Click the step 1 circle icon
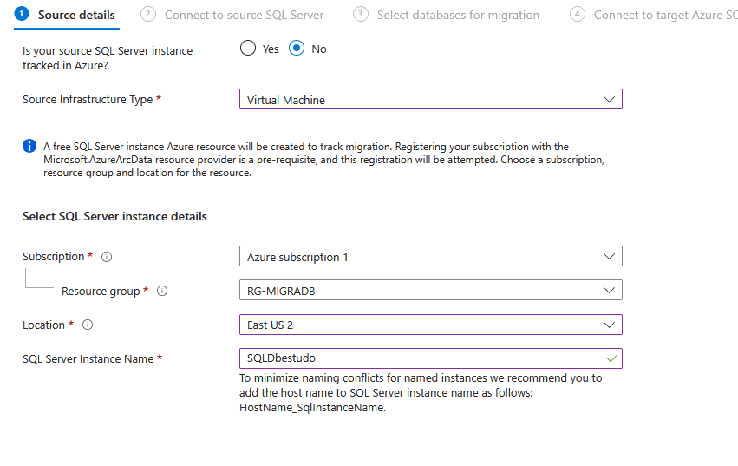The height and width of the screenshot is (466, 738). pos(23,15)
